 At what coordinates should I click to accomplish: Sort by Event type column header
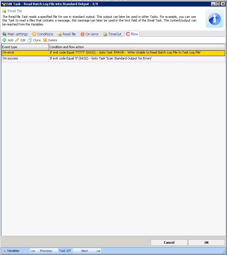coord(25,47)
